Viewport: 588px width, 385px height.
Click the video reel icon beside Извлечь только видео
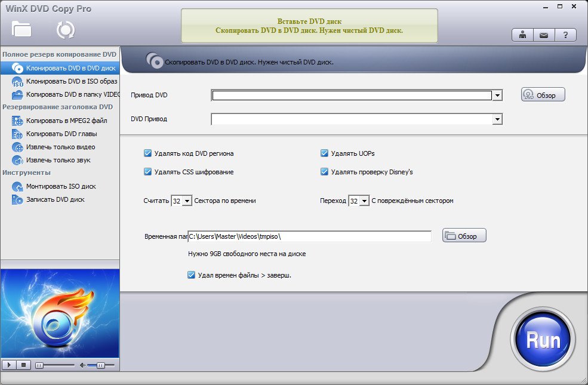tap(17, 147)
